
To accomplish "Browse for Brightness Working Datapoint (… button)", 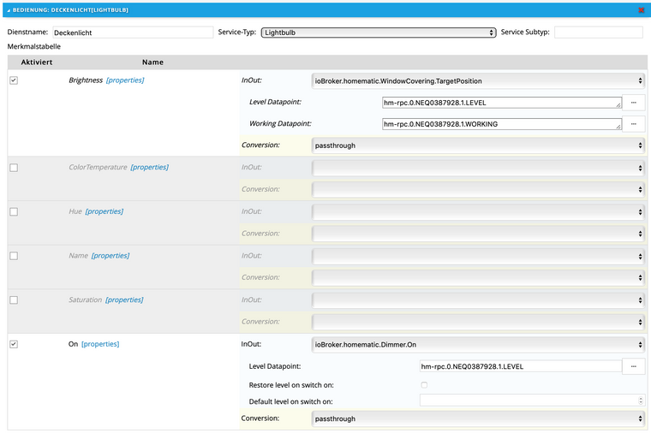I will click(x=634, y=124).
